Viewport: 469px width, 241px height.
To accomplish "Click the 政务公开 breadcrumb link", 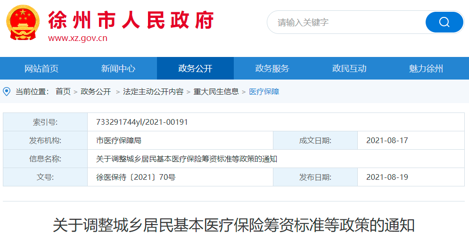I will pos(96,91).
